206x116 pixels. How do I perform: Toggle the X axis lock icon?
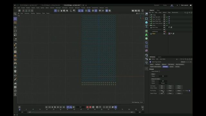pos(23,11)
